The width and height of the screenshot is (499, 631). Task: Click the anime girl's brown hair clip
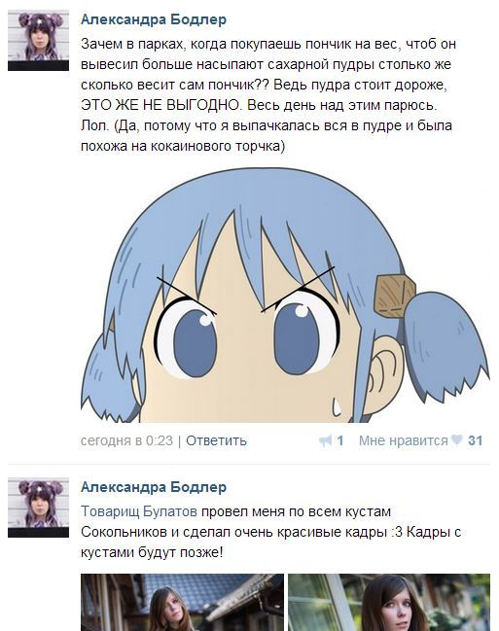(395, 296)
